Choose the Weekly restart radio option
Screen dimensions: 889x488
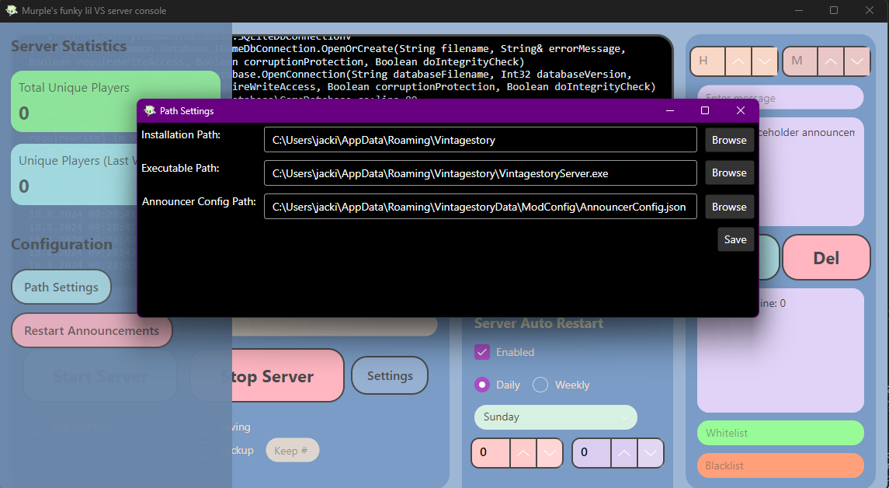pos(540,385)
